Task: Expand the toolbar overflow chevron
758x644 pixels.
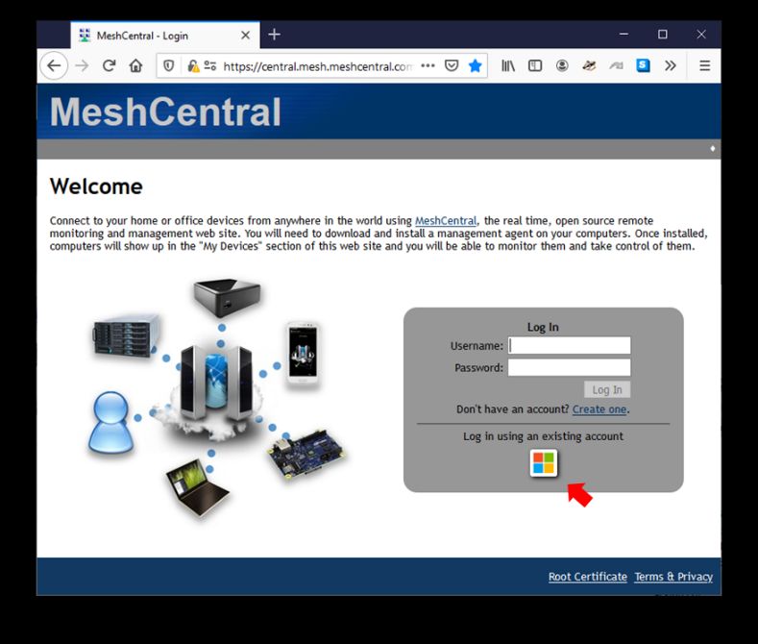Action: (x=670, y=66)
